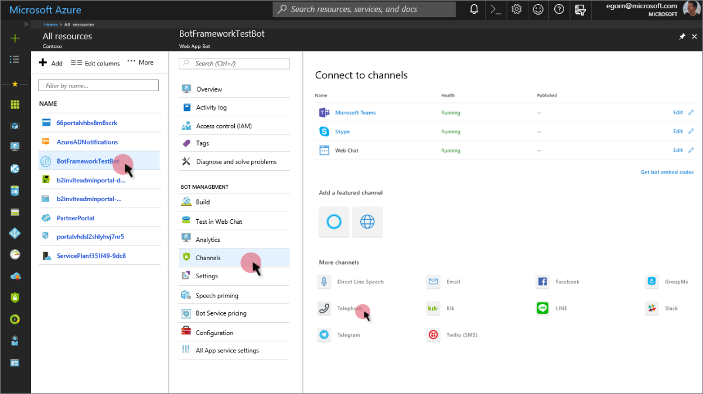Open Access control (IAM)
This screenshot has height=394, width=703.
click(234, 126)
